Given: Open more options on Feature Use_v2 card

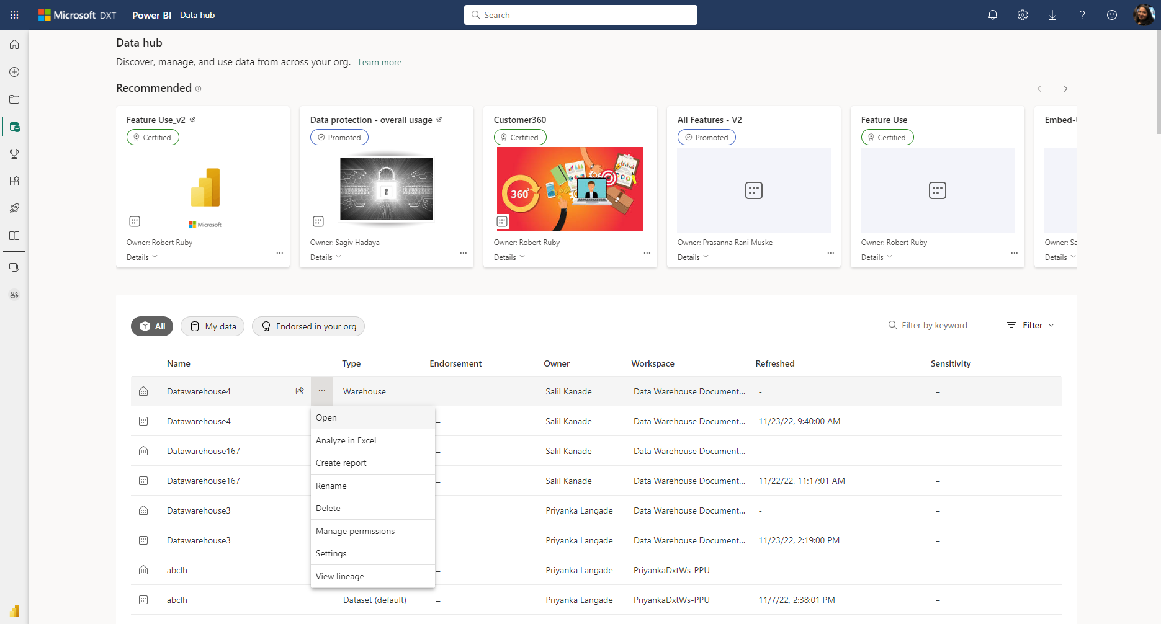Looking at the screenshot, I should point(280,253).
